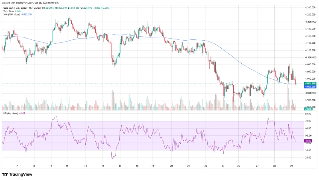The height and width of the screenshot is (180, 319).
Task: Click the 4,160.000 price axis label
Action: point(311,36)
